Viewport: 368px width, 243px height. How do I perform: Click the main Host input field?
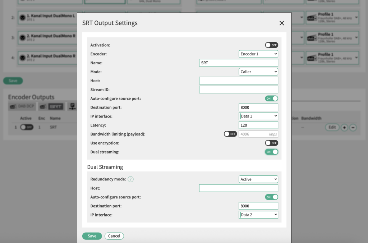pos(239,81)
